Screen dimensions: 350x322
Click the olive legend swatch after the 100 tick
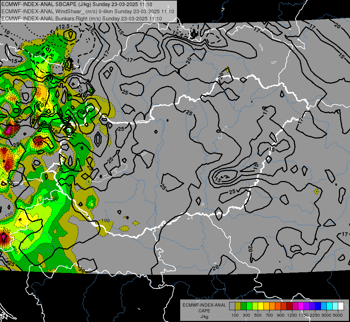pos(238,306)
